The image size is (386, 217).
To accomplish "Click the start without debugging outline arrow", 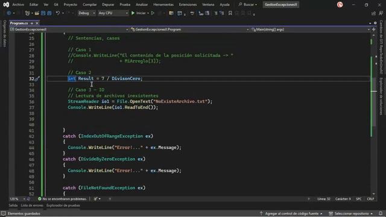I will 153,13.
